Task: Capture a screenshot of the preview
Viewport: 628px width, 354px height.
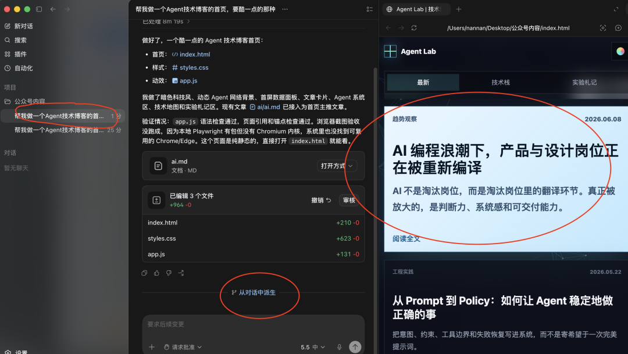Action: click(x=603, y=28)
